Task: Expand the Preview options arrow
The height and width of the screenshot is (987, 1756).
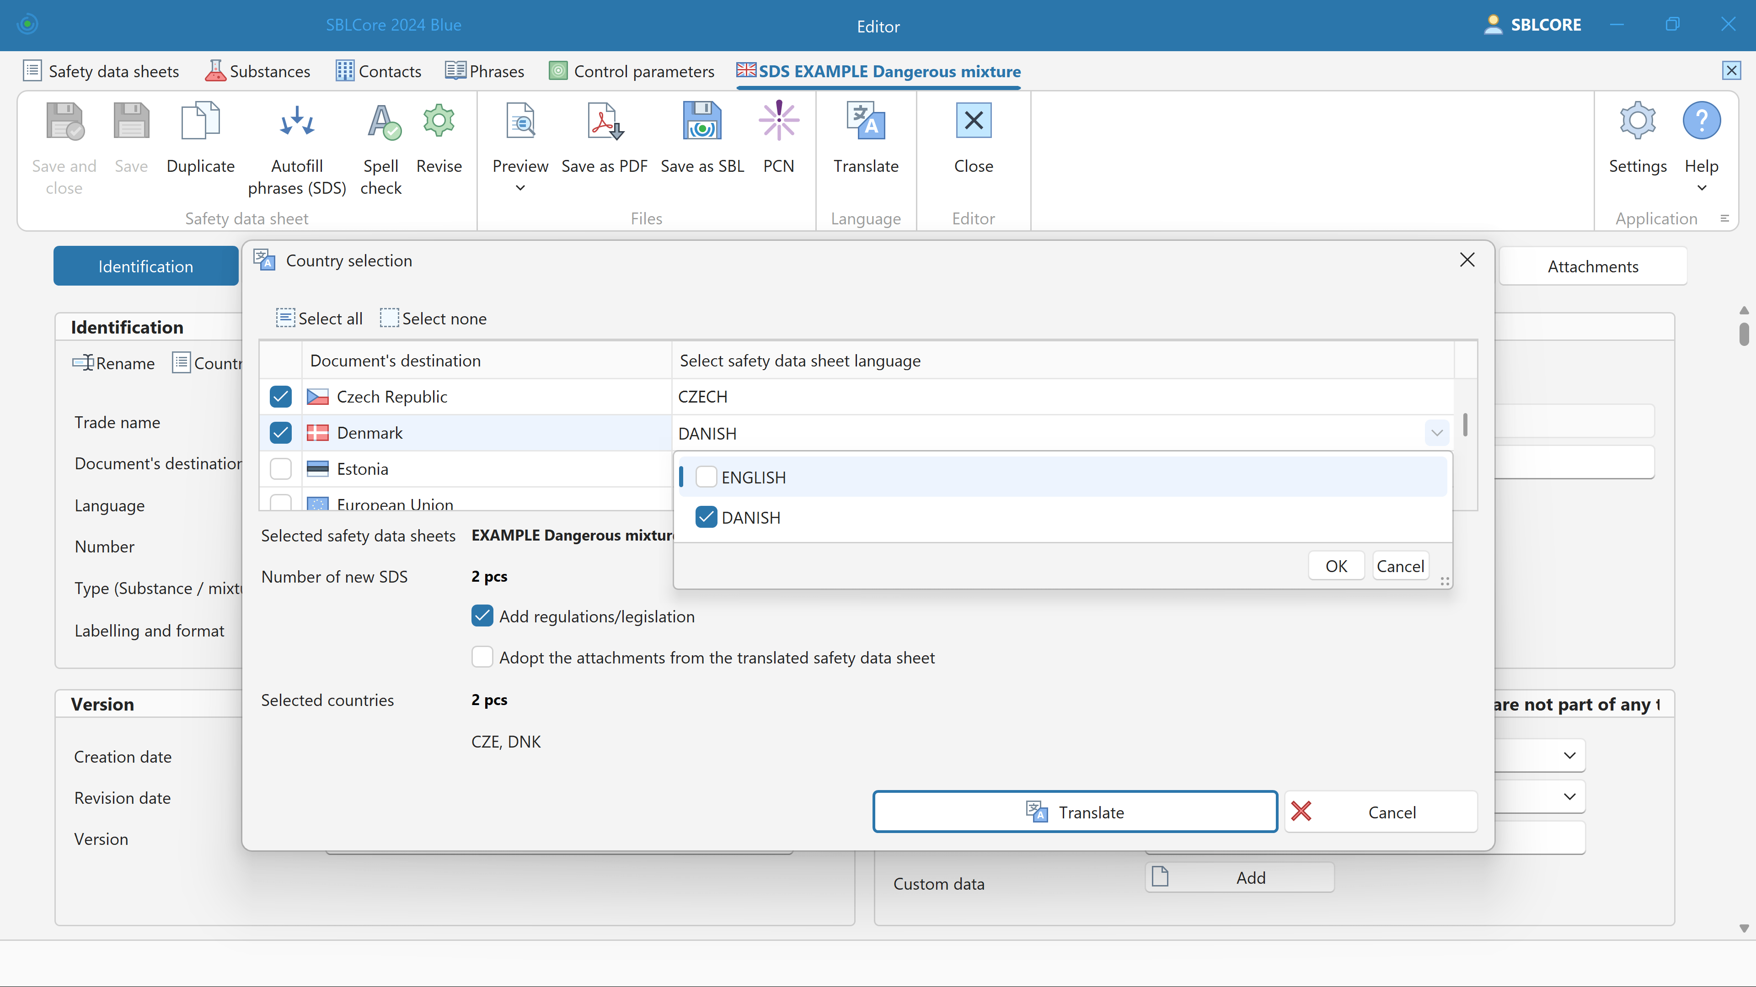Action: coord(520,188)
